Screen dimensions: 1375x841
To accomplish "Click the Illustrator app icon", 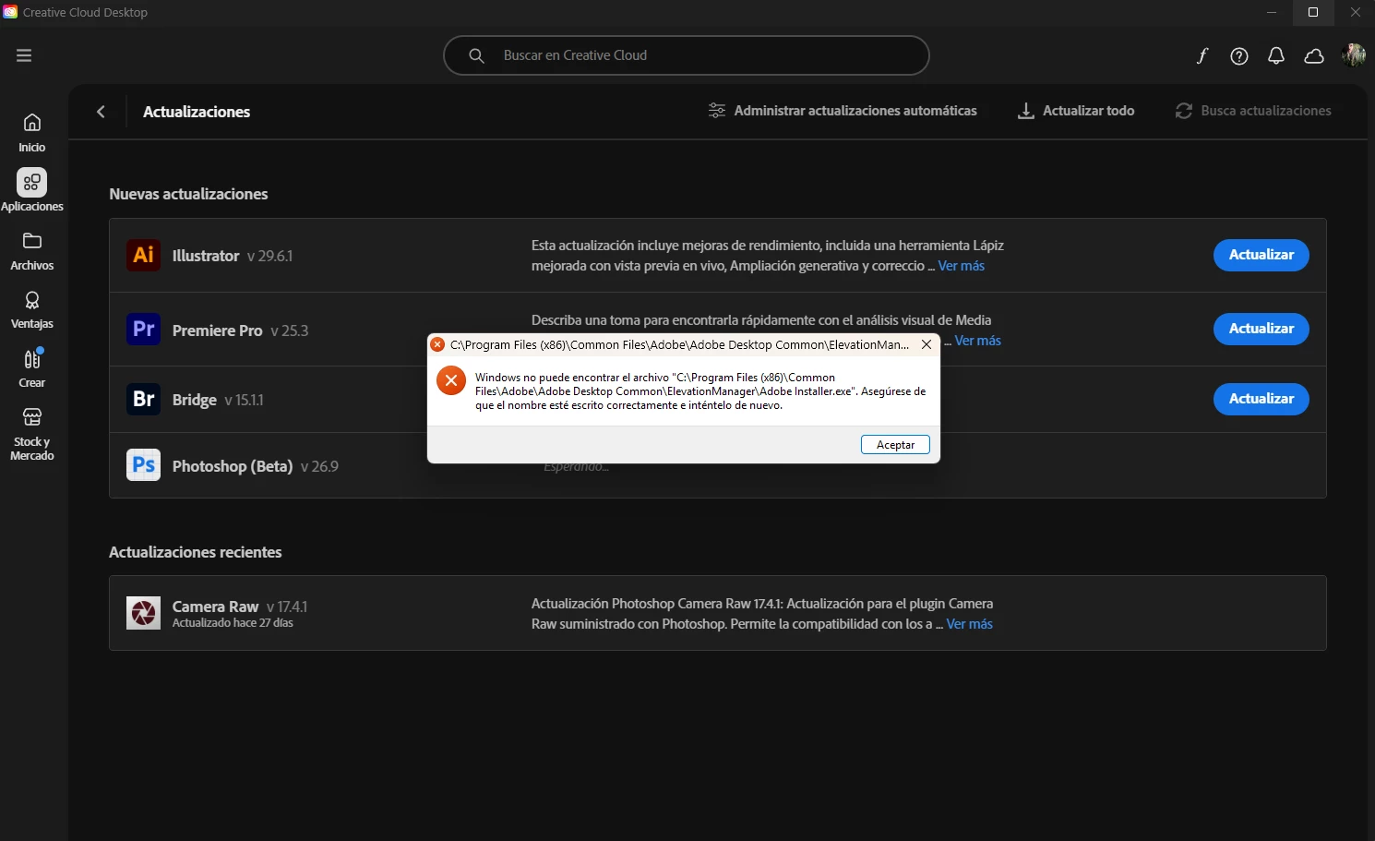I will (143, 255).
